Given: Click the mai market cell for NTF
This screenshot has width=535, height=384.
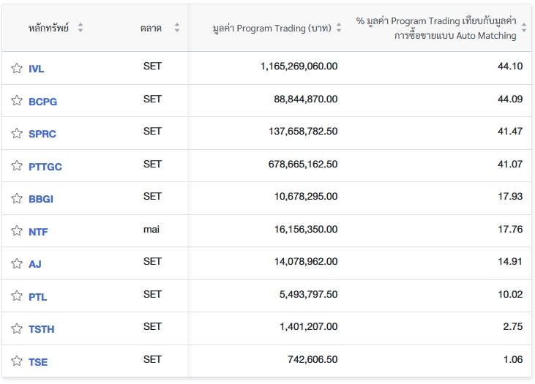Looking at the screenshot, I should click(151, 230).
